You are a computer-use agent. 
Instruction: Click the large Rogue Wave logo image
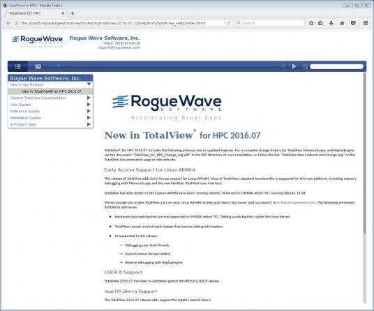(167, 107)
